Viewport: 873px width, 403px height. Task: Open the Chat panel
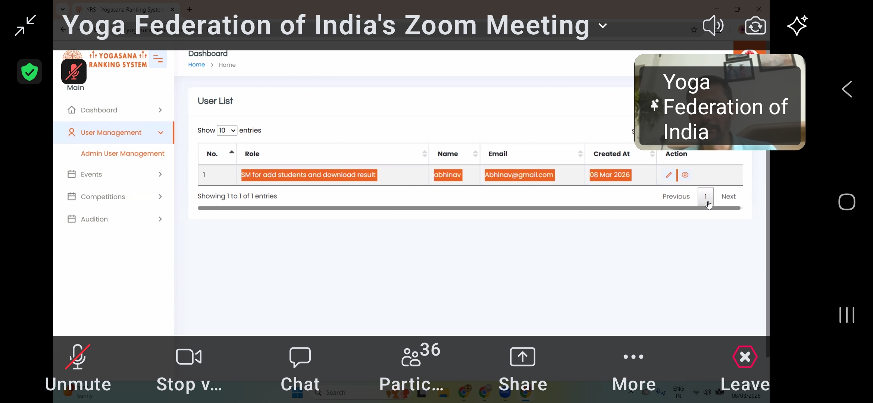click(300, 368)
